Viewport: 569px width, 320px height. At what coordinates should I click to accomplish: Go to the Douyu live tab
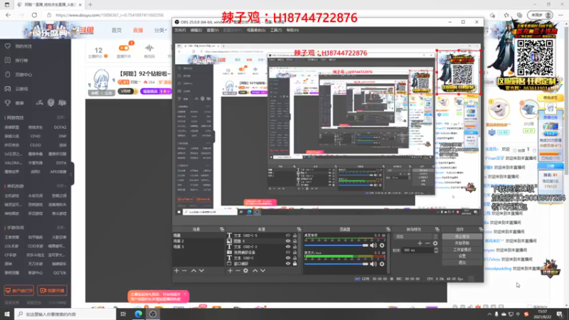138,31
